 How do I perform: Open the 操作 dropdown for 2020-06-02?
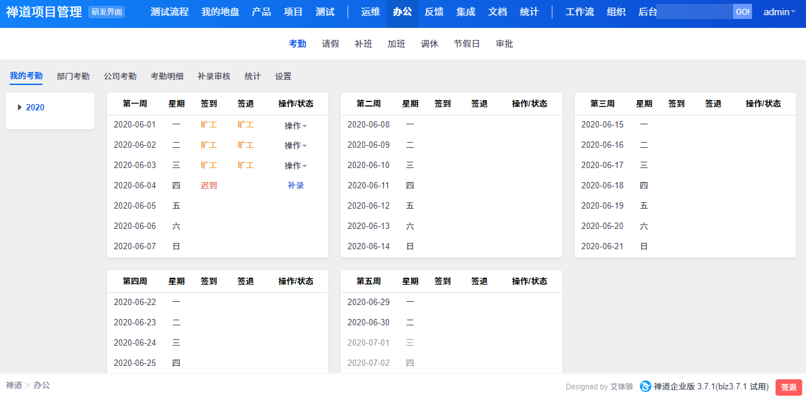[x=295, y=146]
